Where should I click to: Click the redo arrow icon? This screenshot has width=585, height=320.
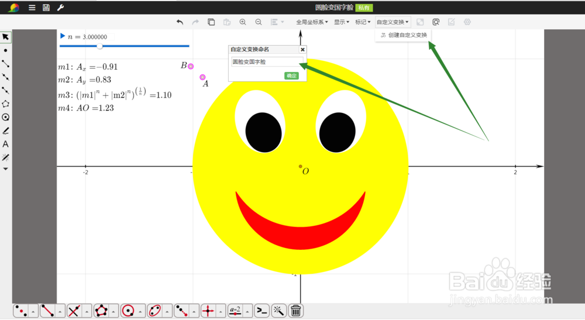tap(195, 22)
